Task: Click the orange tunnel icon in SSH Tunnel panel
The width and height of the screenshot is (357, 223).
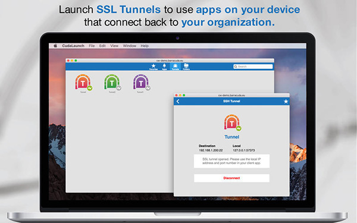Action: [232, 123]
